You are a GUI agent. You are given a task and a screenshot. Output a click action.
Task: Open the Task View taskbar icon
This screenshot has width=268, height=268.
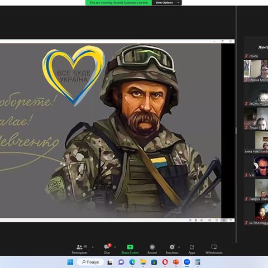pyautogui.click(x=110, y=262)
